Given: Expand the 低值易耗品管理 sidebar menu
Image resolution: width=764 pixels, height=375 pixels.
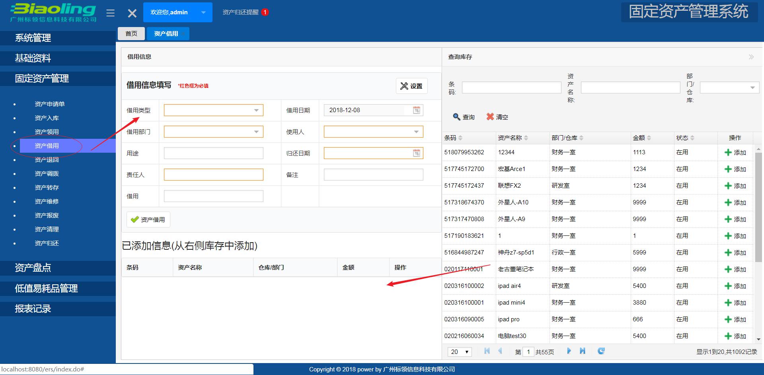Looking at the screenshot, I should click(47, 288).
